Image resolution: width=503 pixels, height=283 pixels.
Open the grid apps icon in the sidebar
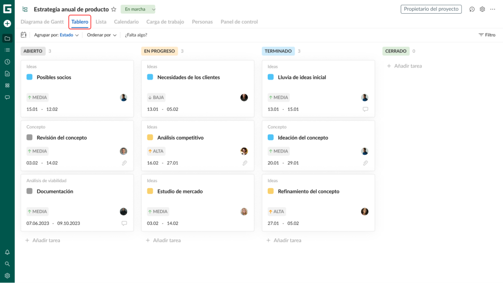coord(7,85)
